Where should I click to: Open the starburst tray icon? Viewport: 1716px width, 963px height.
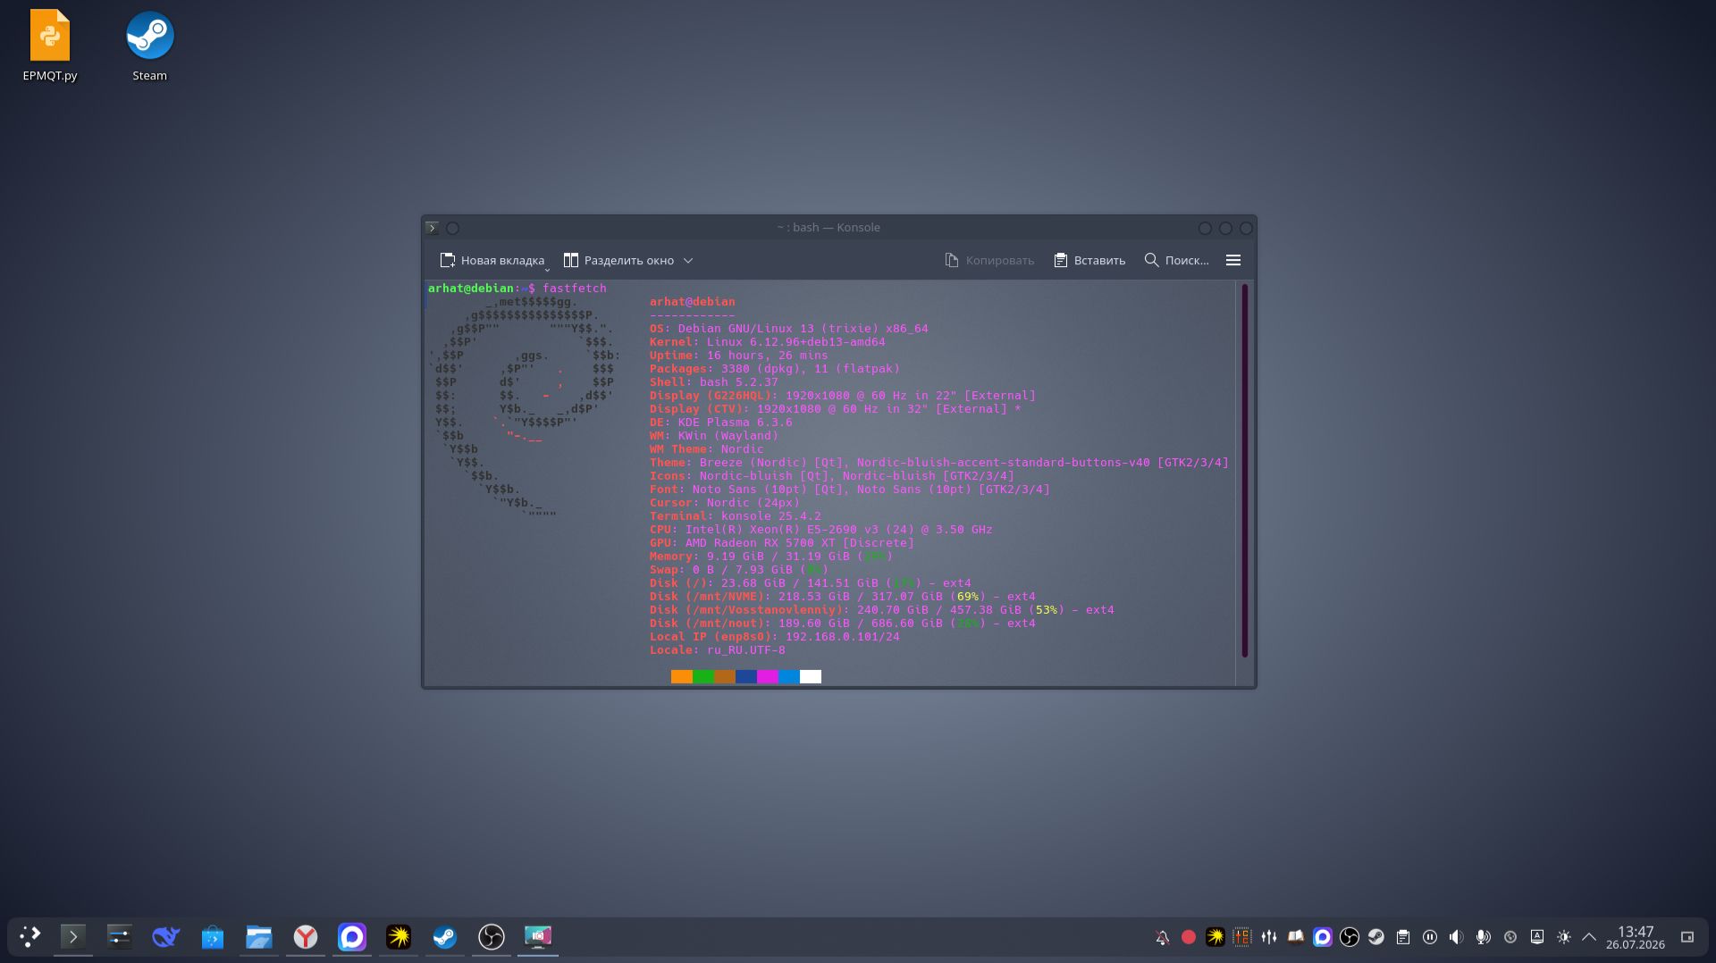[x=1215, y=937]
